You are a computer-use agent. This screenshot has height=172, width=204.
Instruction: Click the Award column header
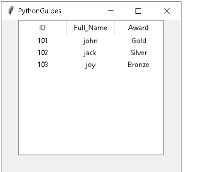click(138, 28)
